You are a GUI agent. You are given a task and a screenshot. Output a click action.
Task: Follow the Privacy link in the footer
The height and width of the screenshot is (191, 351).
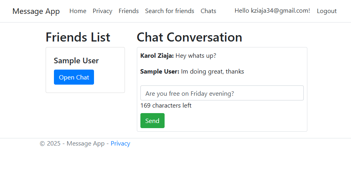coord(121,144)
